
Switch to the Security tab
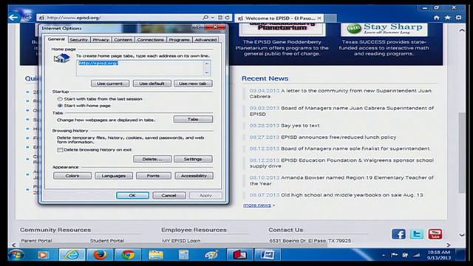click(79, 40)
